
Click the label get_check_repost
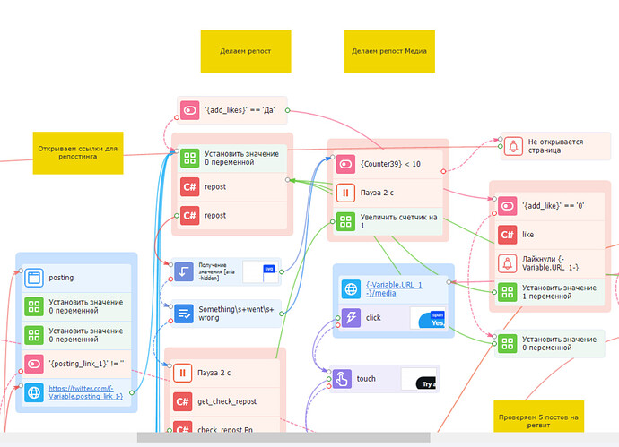pyautogui.click(x=227, y=401)
